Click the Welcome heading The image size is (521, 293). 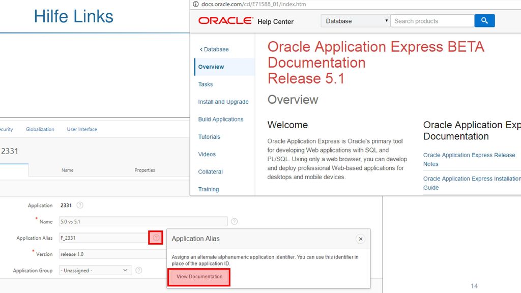coord(287,125)
